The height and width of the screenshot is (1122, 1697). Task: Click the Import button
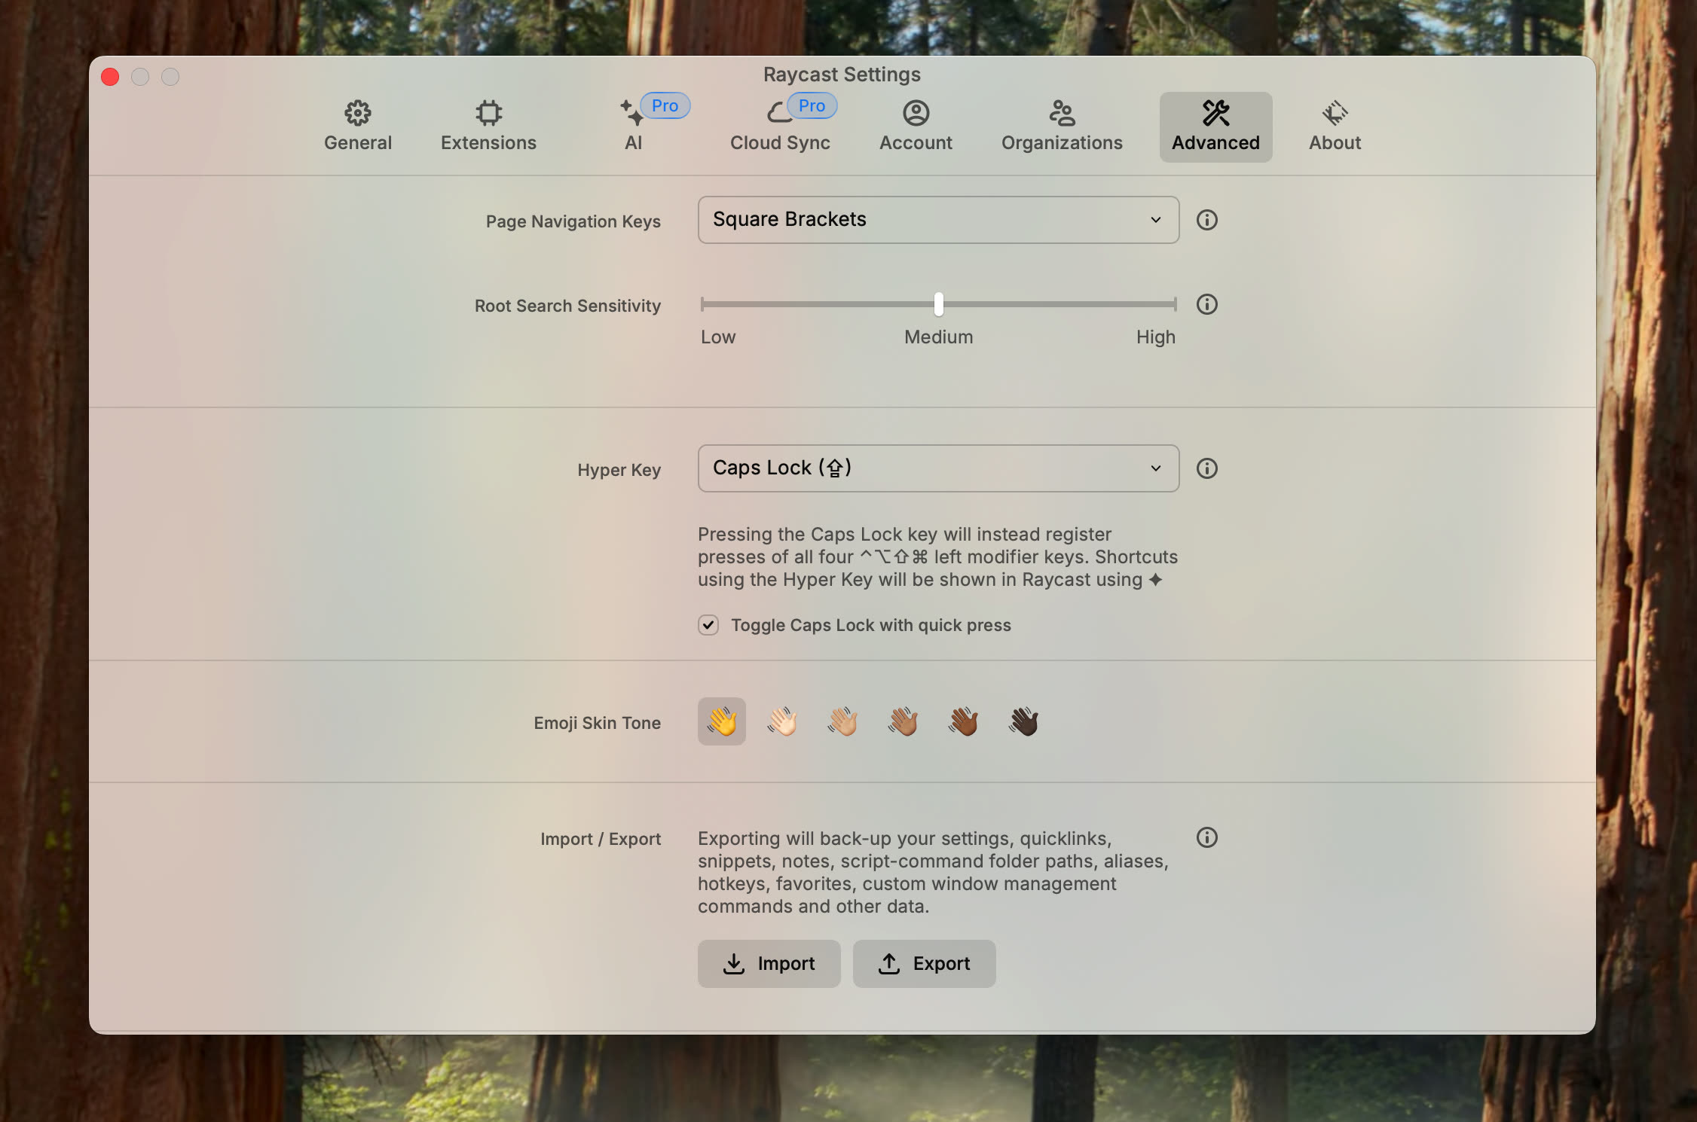[x=769, y=963]
